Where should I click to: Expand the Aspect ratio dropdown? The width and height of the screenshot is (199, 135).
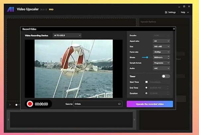[162, 41]
